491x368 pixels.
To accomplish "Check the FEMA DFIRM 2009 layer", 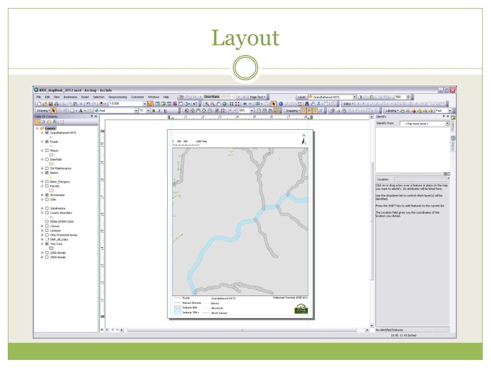I will pos(47,221).
